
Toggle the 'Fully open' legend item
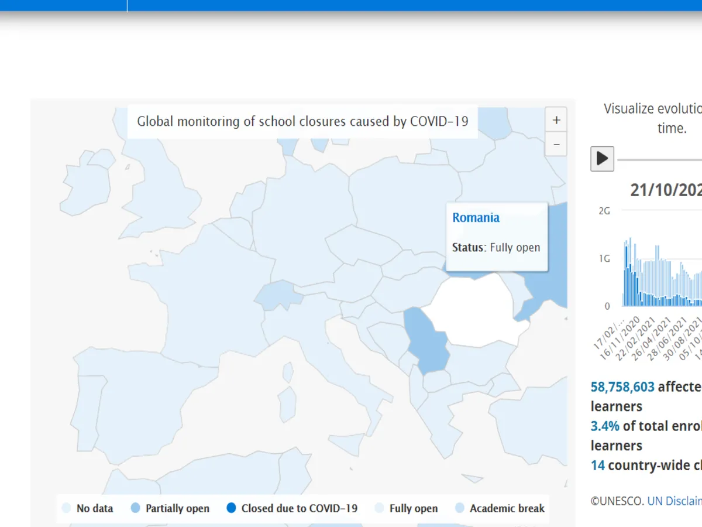tap(406, 508)
